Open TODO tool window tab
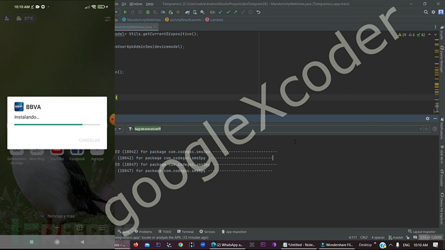The width and height of the screenshot is (445, 250). point(165,231)
